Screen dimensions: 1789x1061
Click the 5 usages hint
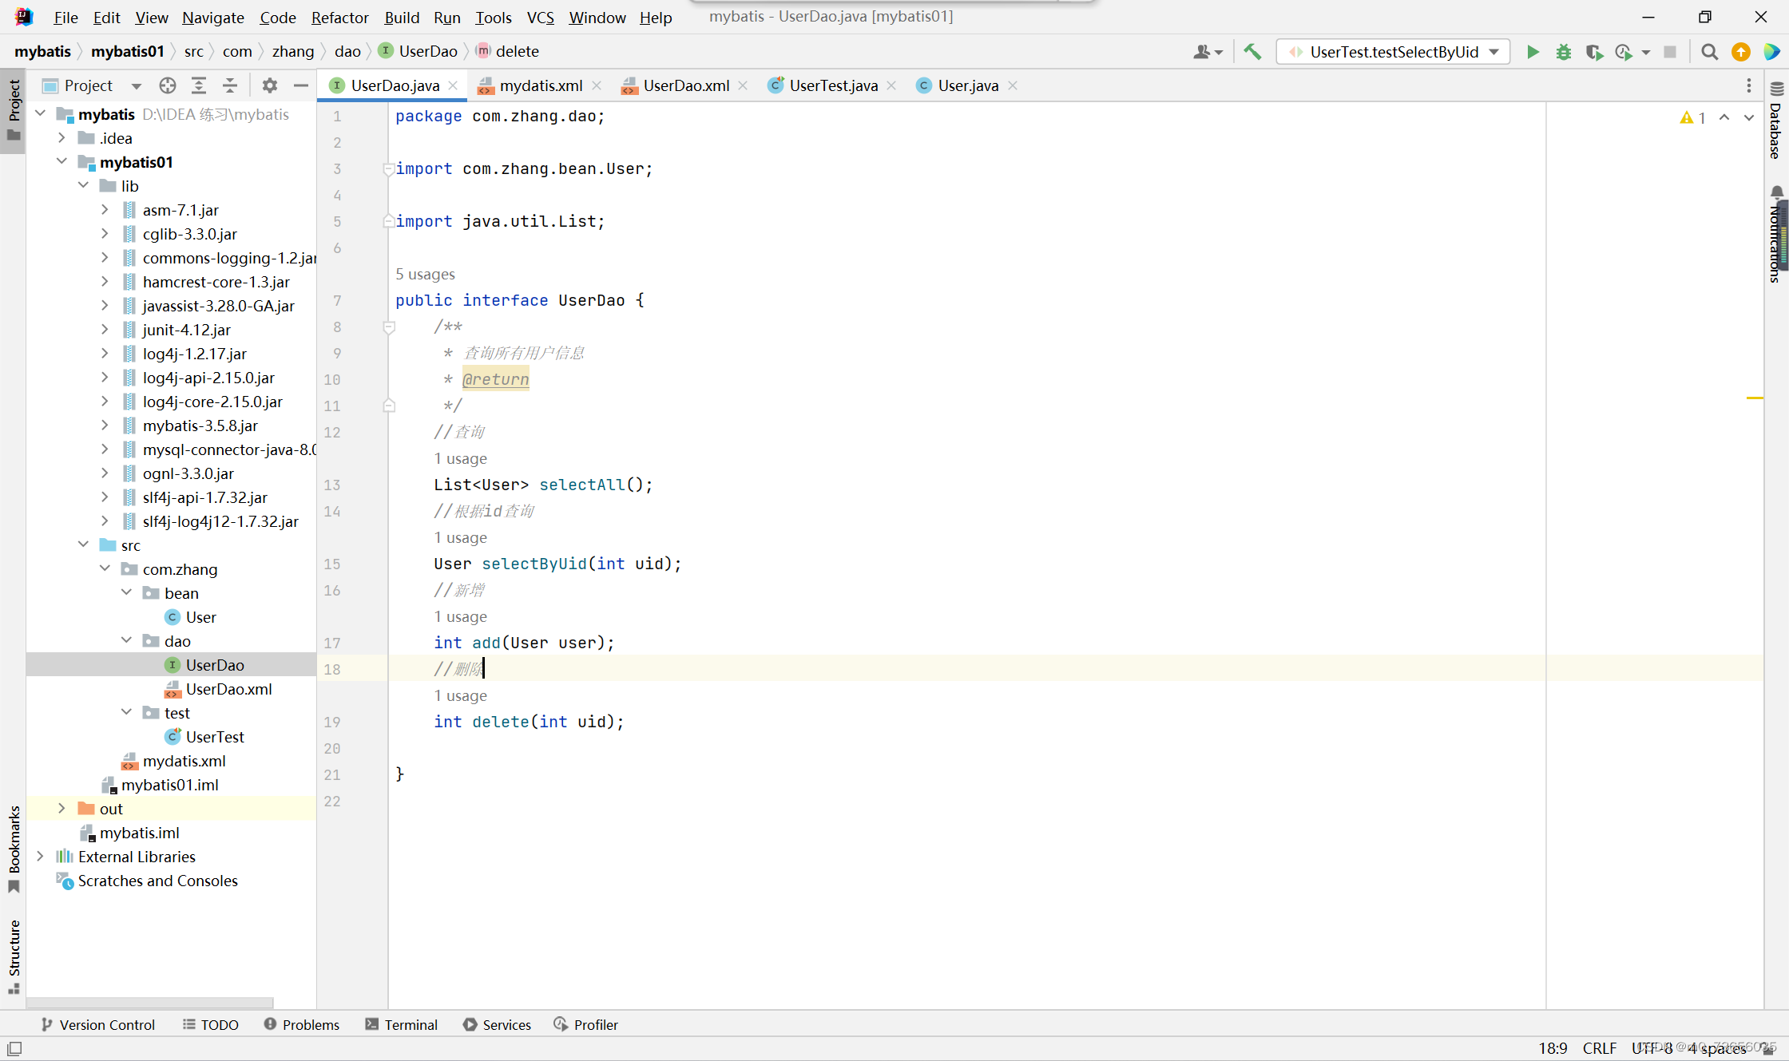425,274
